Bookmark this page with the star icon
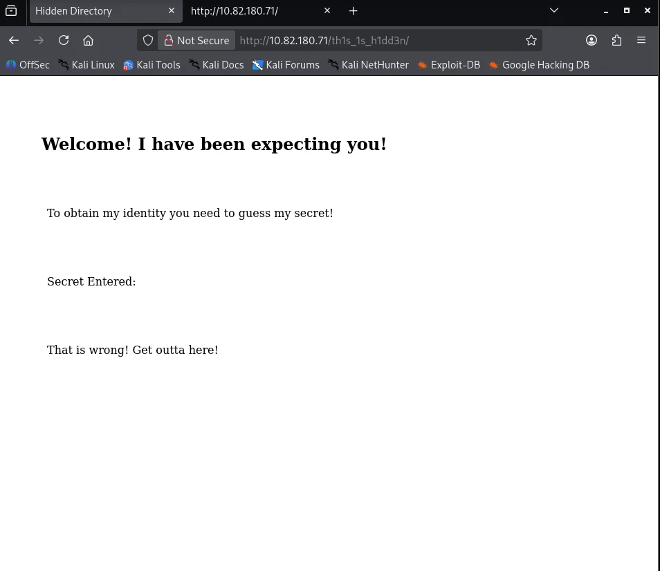Screen dimensions: 660x571 531,40
